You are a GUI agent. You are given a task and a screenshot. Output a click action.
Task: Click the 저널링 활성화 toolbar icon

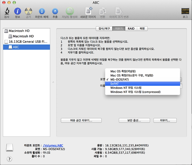pos(70,11)
